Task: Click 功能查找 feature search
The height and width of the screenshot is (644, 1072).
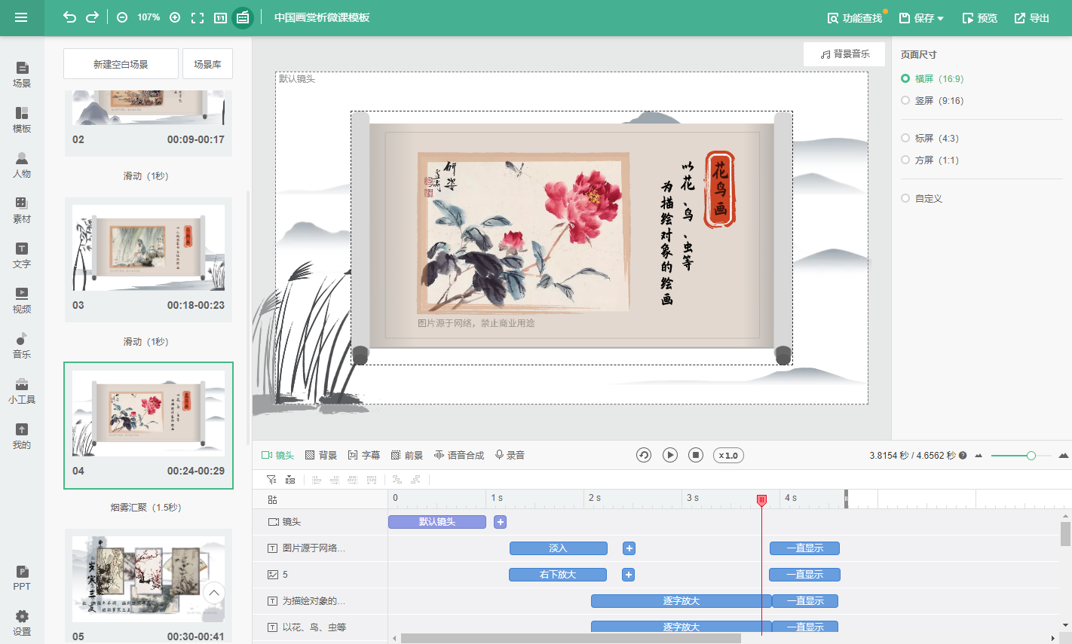Action: pos(855,18)
